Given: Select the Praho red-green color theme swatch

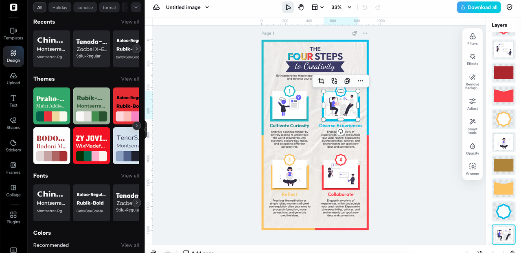Looking at the screenshot, I should coord(51,106).
